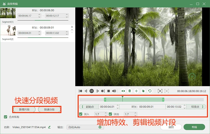The width and height of the screenshot is (210, 134).
Task: Click the copy segment icon
Action: pyautogui.click(x=143, y=91)
